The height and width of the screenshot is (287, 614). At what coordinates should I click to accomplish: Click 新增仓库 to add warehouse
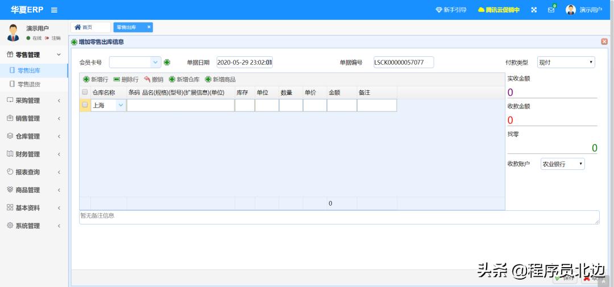coord(184,80)
